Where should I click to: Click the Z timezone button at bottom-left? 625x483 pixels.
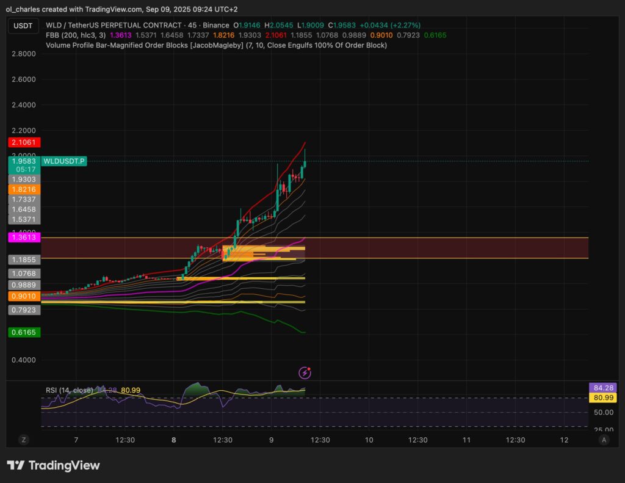coord(24,440)
